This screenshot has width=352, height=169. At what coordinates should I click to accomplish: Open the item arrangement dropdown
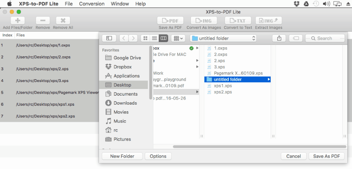point(178,38)
